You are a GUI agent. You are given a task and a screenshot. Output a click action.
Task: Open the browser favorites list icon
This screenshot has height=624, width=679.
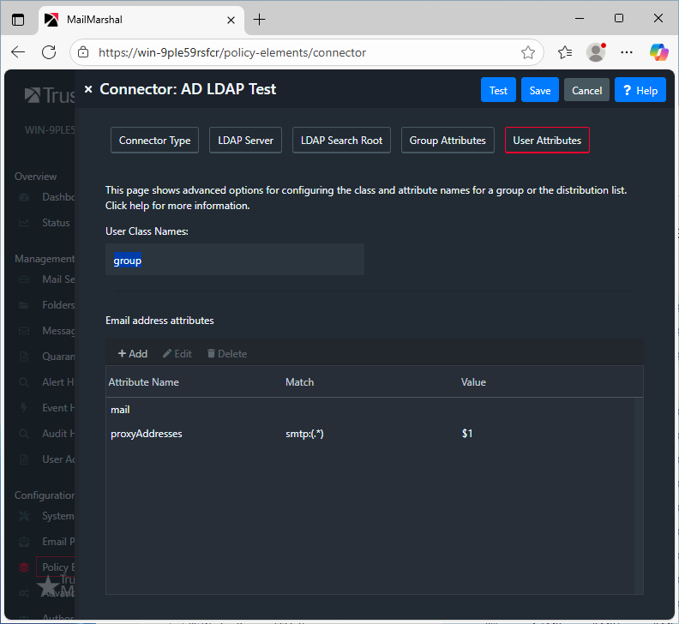click(565, 52)
